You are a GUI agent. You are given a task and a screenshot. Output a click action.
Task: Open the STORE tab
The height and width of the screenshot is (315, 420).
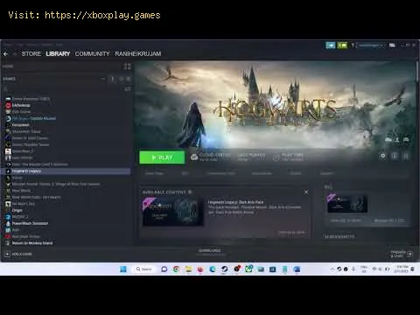pyautogui.click(x=31, y=54)
